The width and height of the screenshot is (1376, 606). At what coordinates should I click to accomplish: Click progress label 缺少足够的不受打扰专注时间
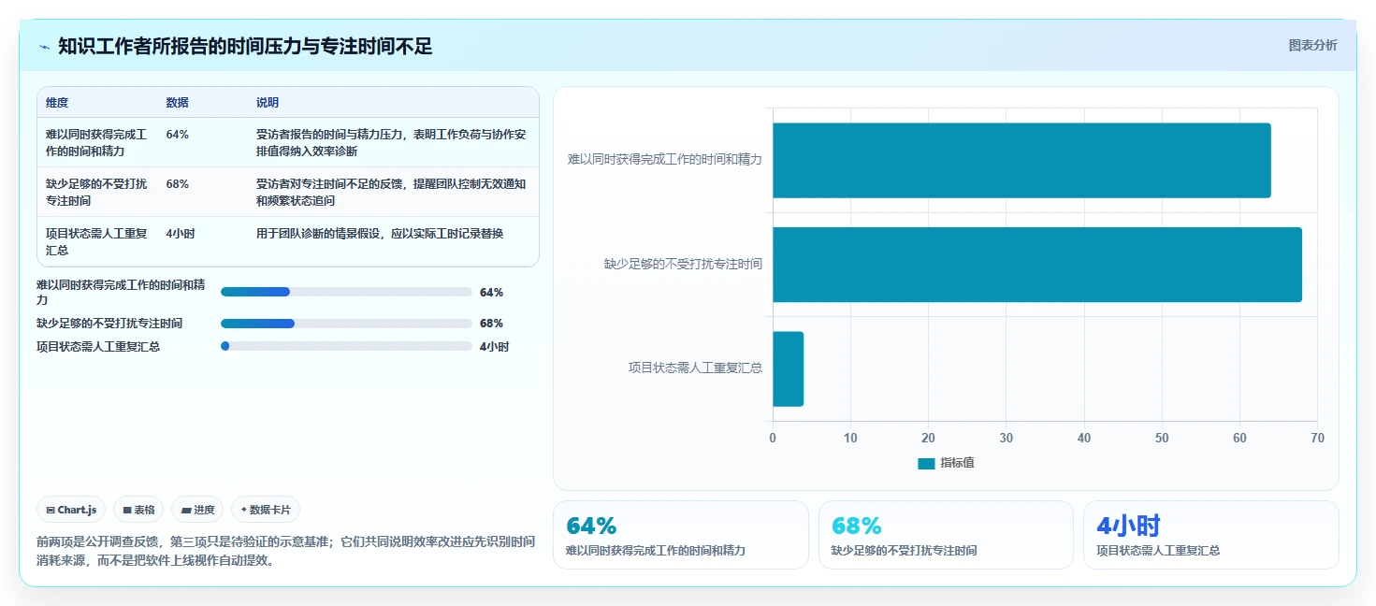tap(109, 324)
